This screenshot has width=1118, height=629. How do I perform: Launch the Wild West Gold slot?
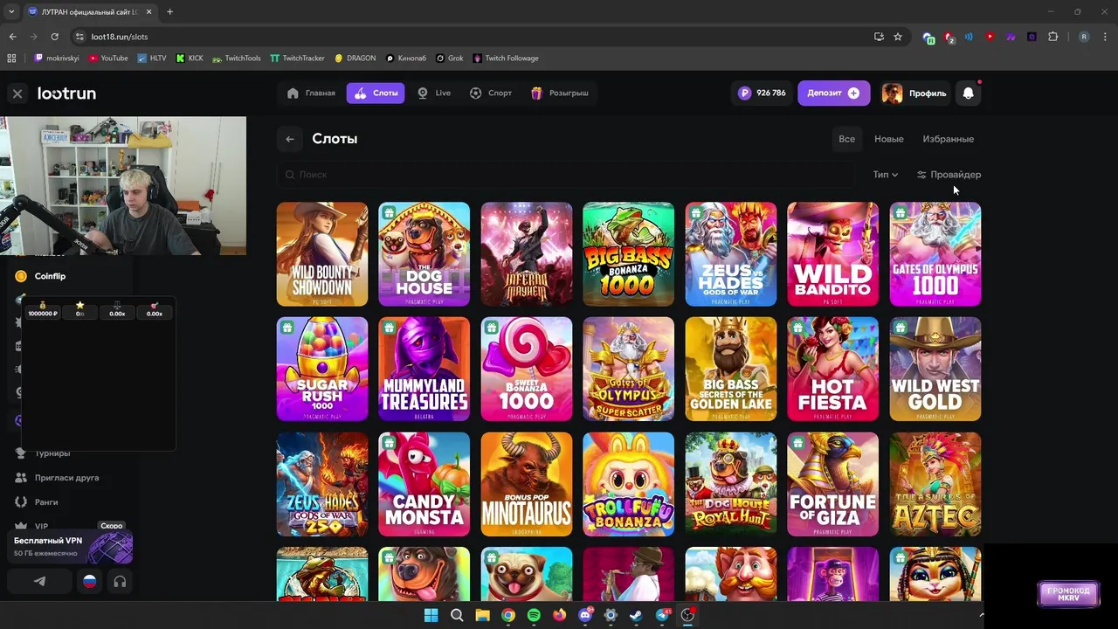[935, 369]
